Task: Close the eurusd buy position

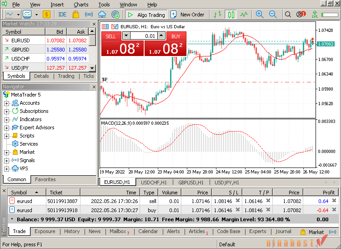Action: click(x=334, y=209)
